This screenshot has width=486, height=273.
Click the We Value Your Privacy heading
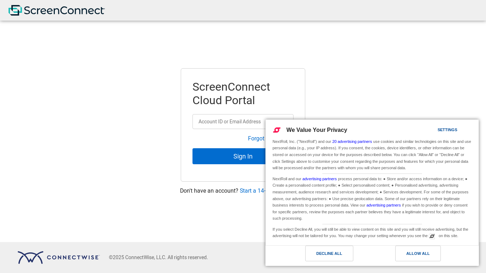coord(317,130)
